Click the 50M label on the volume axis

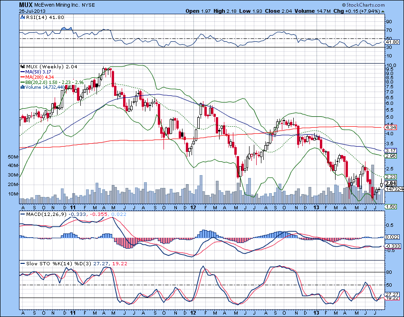click(x=13, y=157)
